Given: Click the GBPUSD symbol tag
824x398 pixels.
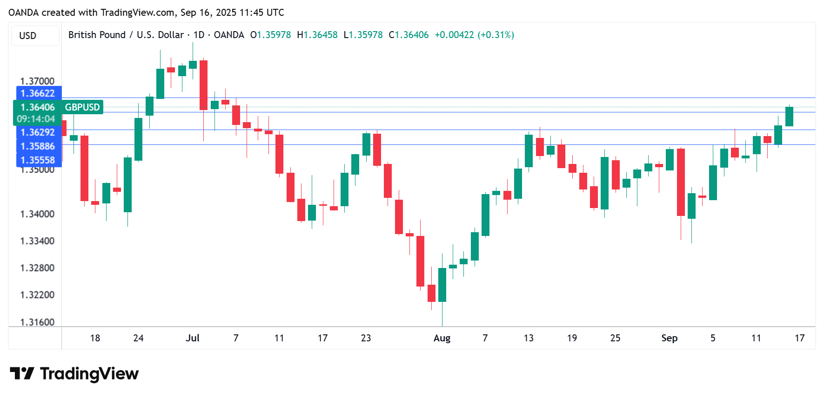Looking at the screenshot, I should tap(82, 107).
